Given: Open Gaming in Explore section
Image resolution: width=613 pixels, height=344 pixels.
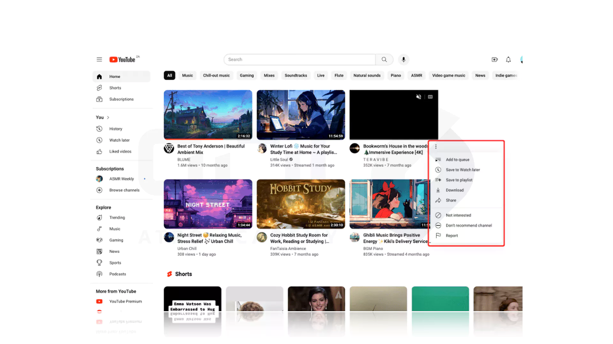Looking at the screenshot, I should [x=121, y=240].
